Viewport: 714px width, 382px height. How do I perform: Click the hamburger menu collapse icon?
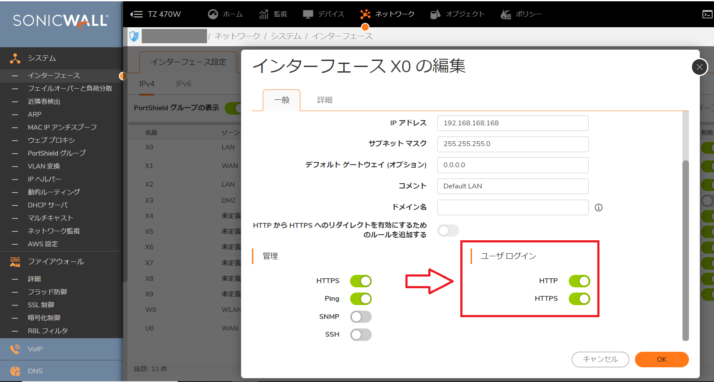click(x=136, y=14)
